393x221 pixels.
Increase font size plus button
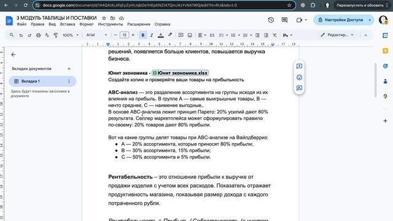point(133,35)
